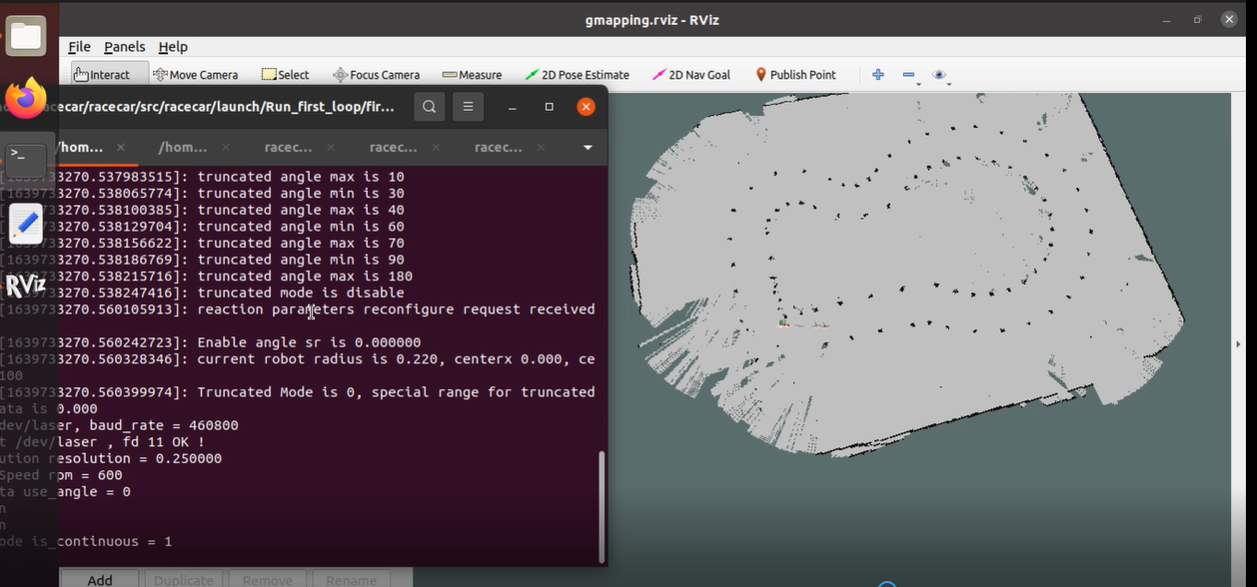Activate the Move Camera tool
The height and width of the screenshot is (587, 1257).
pyautogui.click(x=195, y=75)
